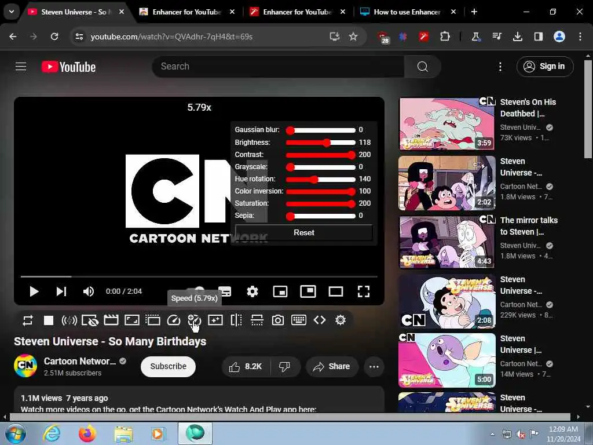This screenshot has height=445, width=593.
Task: Open the volume booster icon
Action: pyautogui.click(x=69, y=320)
